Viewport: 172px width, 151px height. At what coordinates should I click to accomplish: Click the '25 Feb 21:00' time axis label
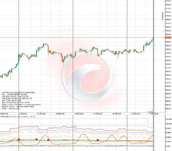pos(98,114)
